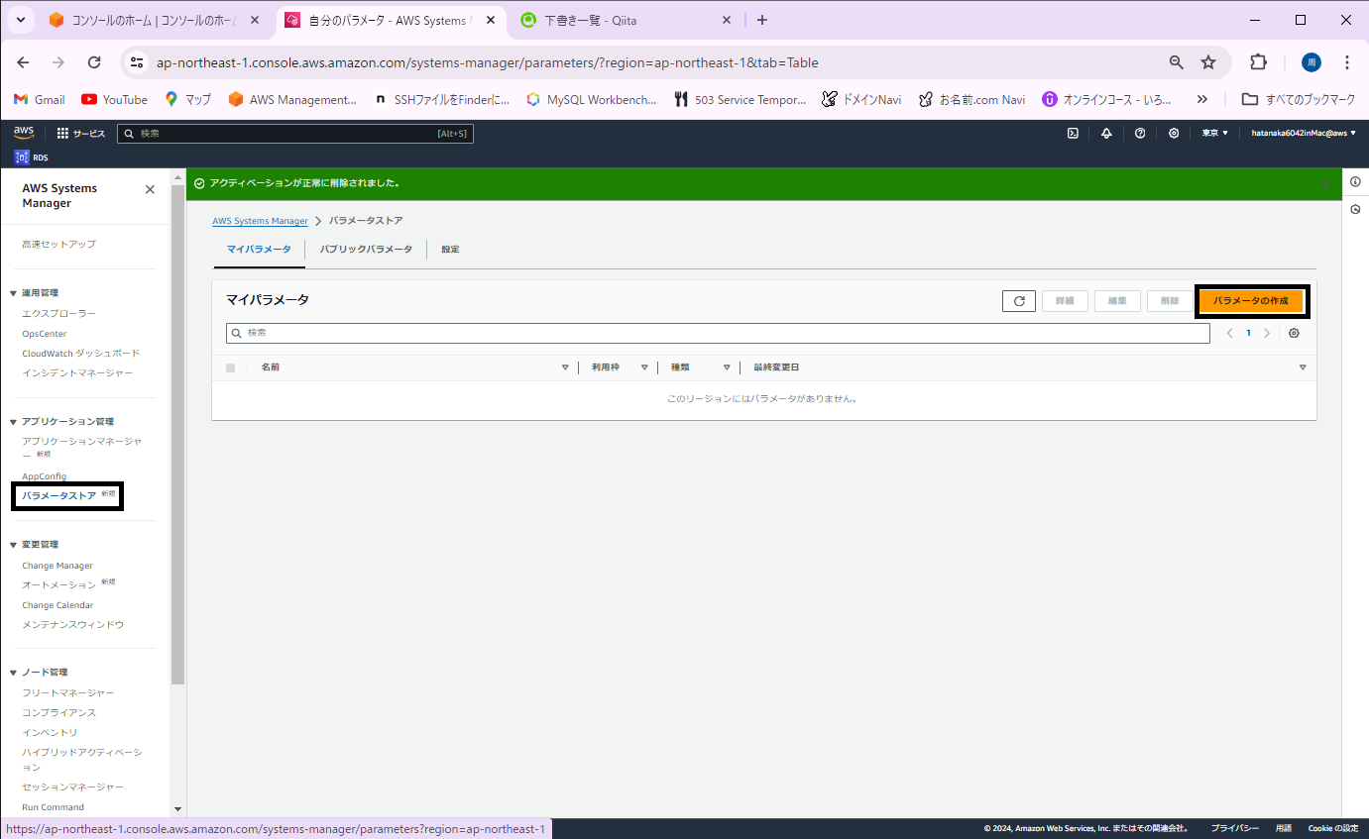Image resolution: width=1369 pixels, height=839 pixels.
Task: Open the Tokyo region dropdown
Action: pos(1215,133)
